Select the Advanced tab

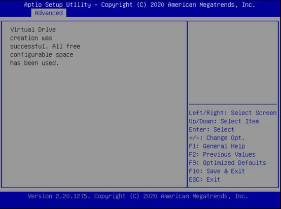click(x=49, y=13)
